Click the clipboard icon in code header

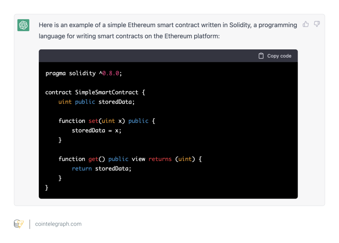261,56
